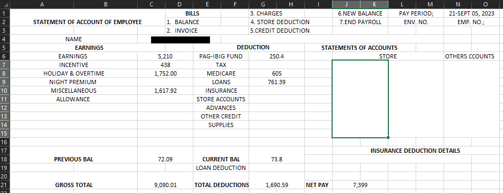Click the LOANS cell
Screen dimensions: 503x193
tap(221, 82)
